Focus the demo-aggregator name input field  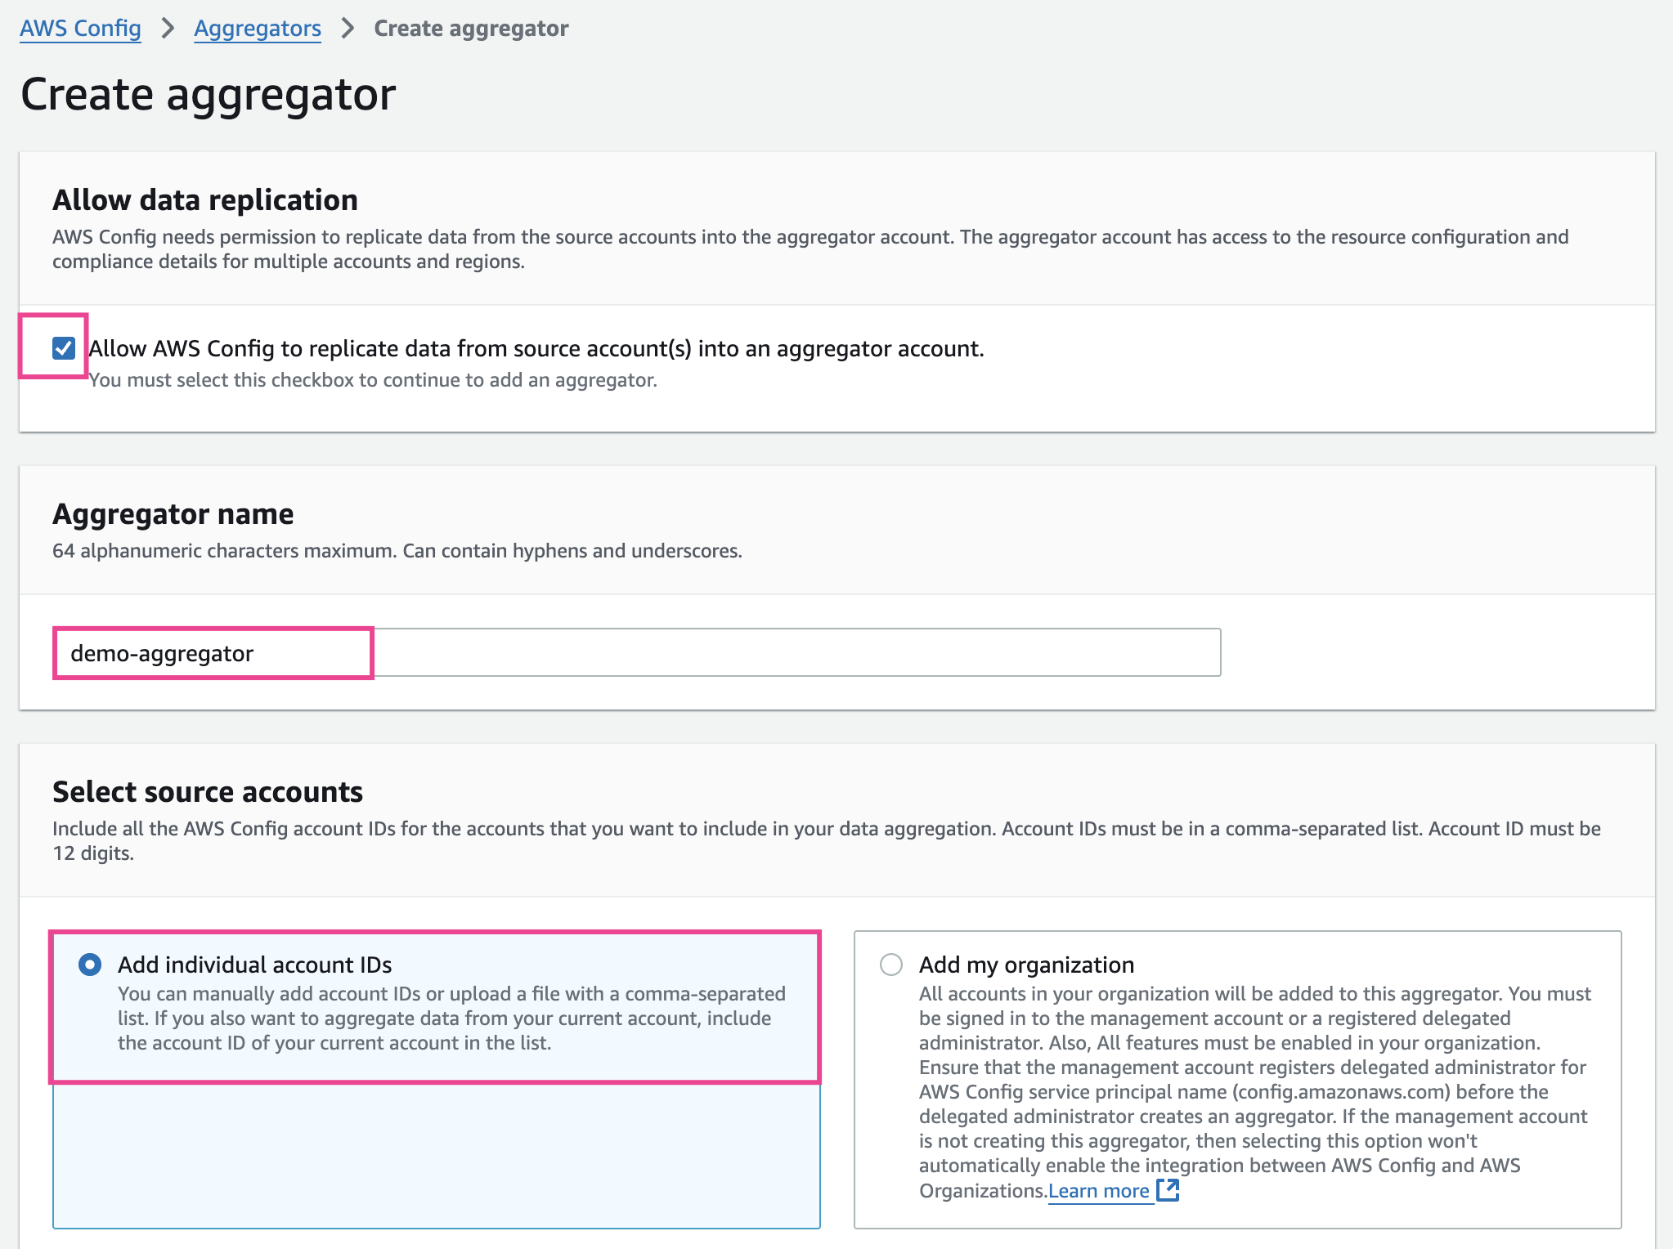[636, 653]
